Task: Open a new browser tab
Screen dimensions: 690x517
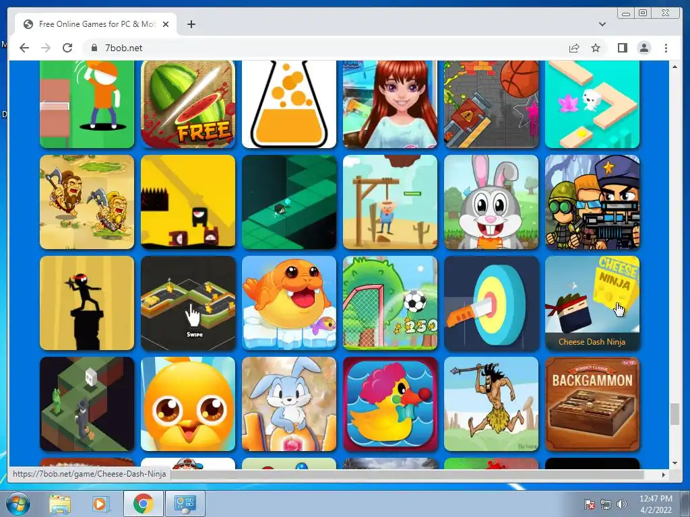Action: [191, 24]
